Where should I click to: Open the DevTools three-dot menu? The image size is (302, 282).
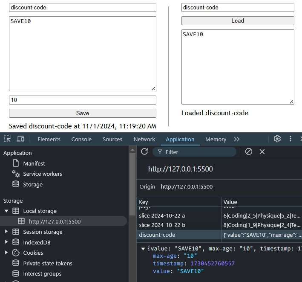click(290, 139)
